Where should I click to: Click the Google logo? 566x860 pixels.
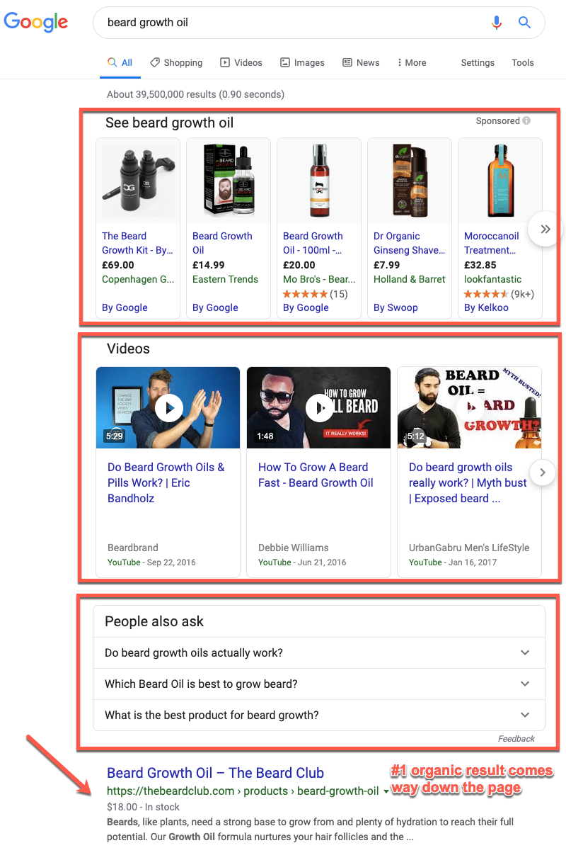(36, 22)
